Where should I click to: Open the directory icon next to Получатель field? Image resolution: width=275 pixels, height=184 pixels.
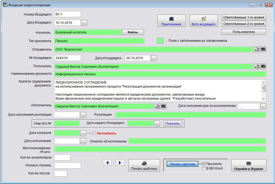(257, 66)
